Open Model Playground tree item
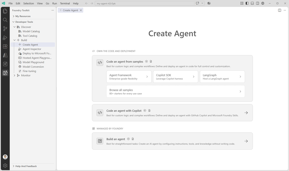The width and height of the screenshot is (289, 171). click(33, 62)
